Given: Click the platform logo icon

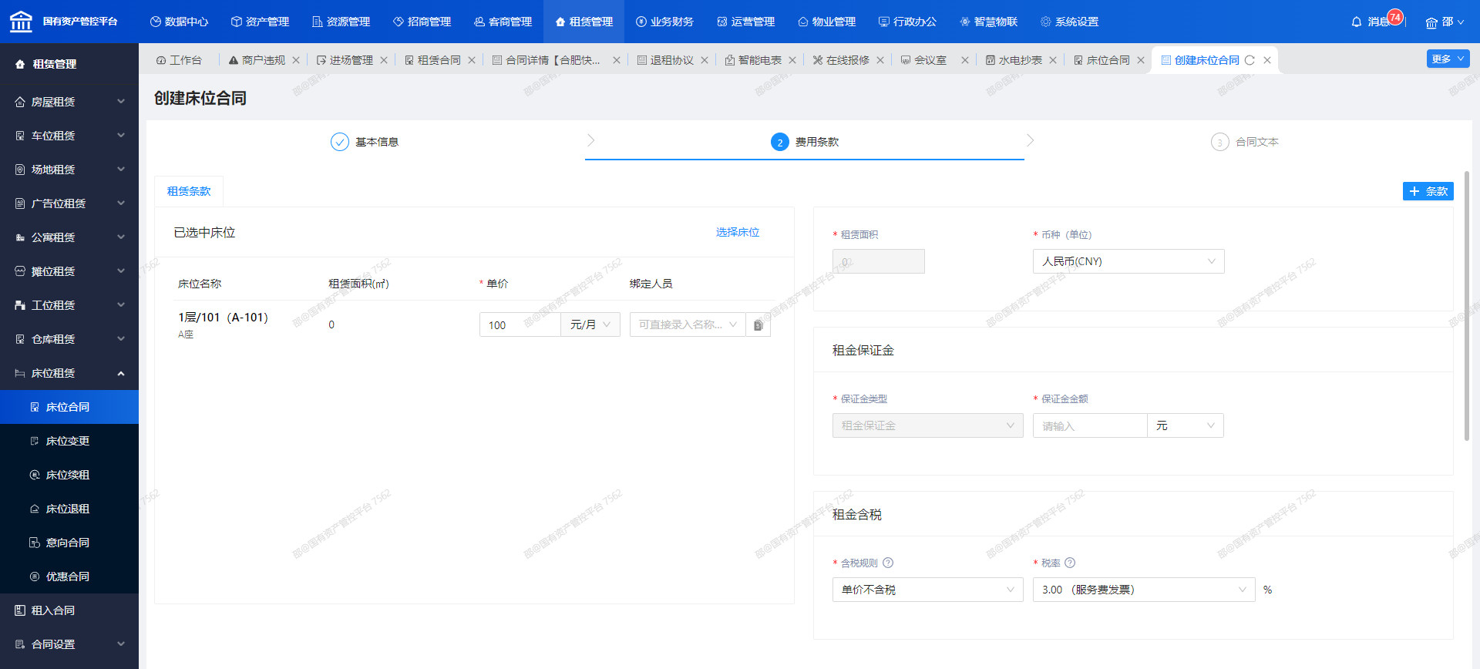Looking at the screenshot, I should coord(21,22).
